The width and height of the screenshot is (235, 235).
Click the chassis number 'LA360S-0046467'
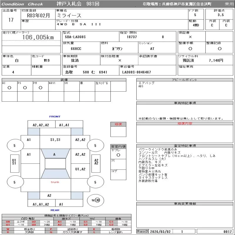(x=137, y=72)
